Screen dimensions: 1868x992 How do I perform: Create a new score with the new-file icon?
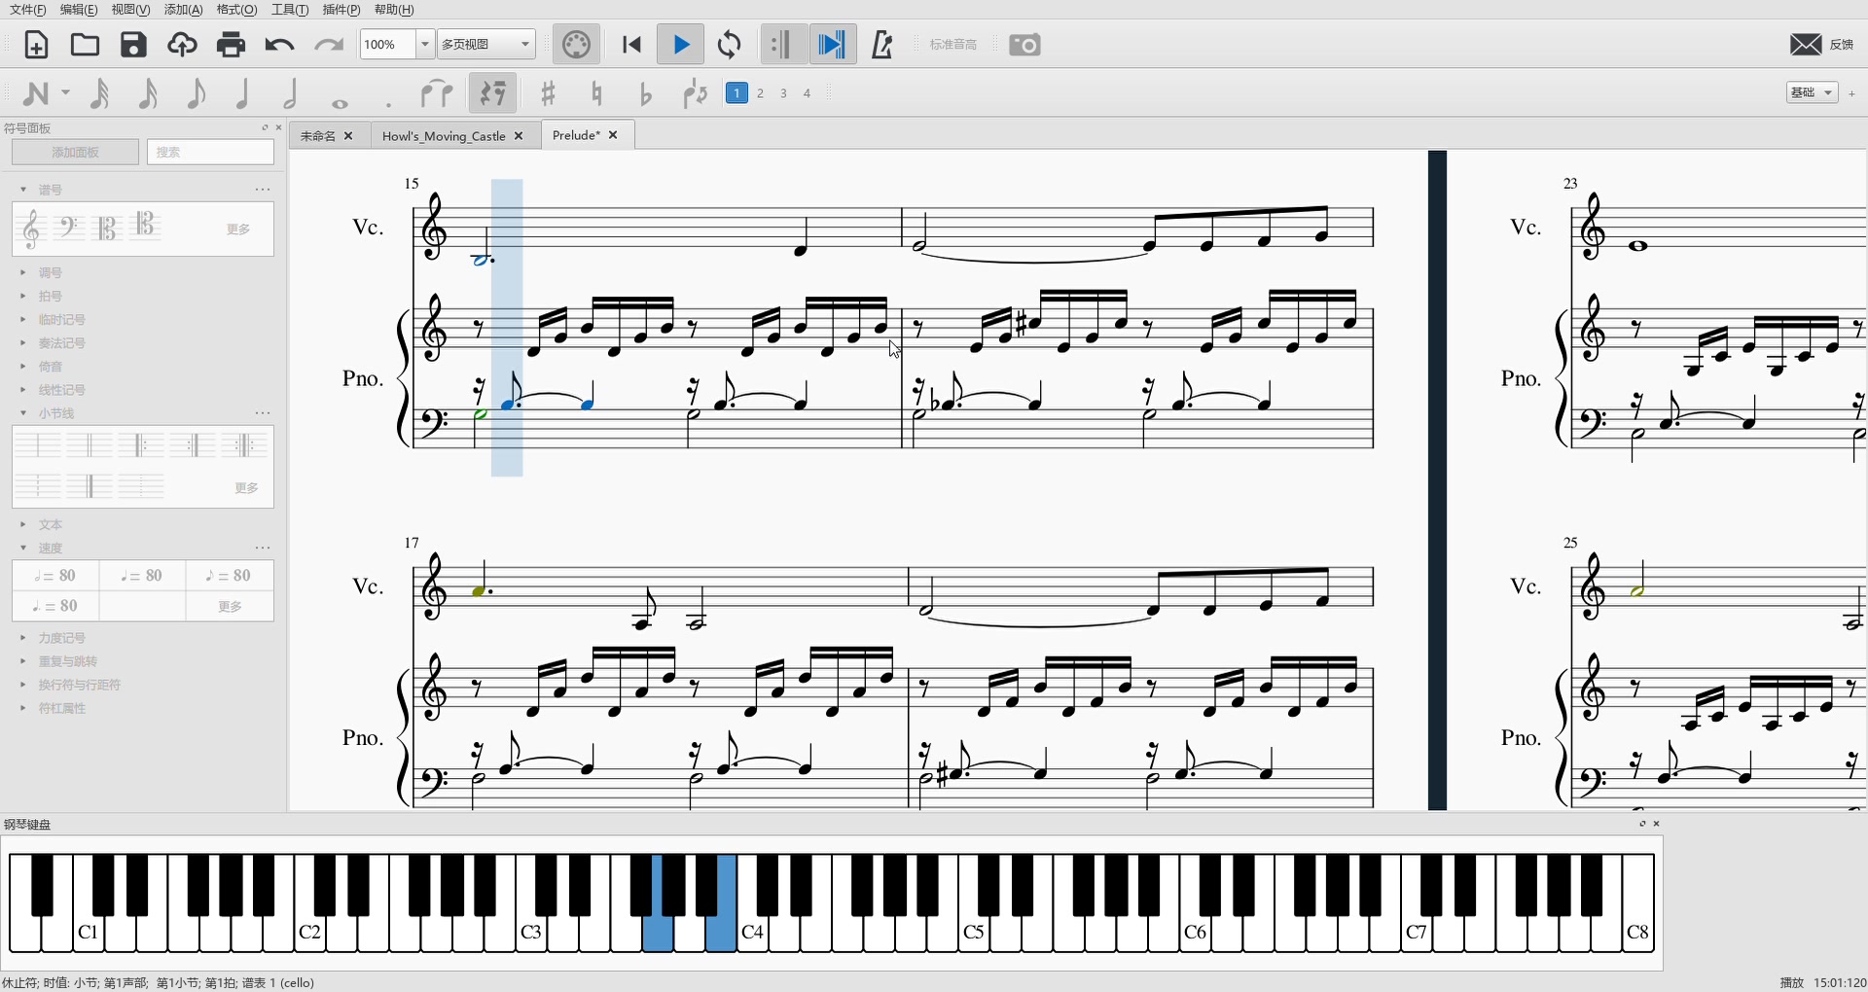tap(36, 45)
